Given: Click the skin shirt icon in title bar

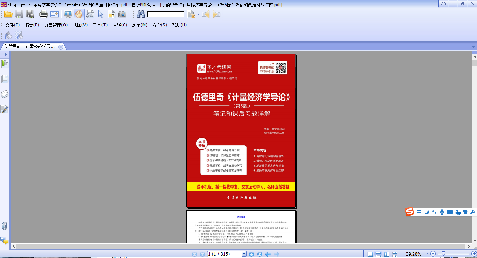Looking at the screenshot, I should (x=443, y=4).
